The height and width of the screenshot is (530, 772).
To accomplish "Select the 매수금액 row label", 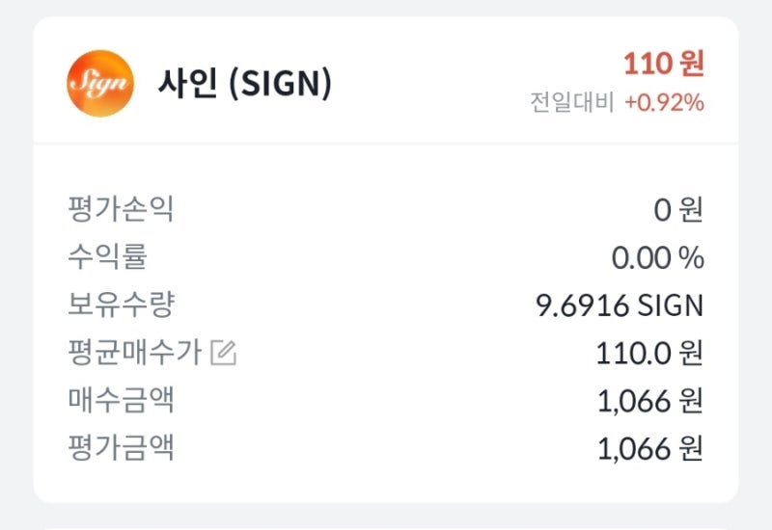I will (x=122, y=401).
